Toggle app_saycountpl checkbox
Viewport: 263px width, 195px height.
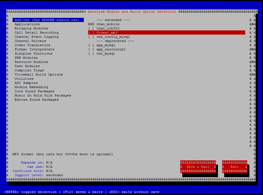coord(91,49)
